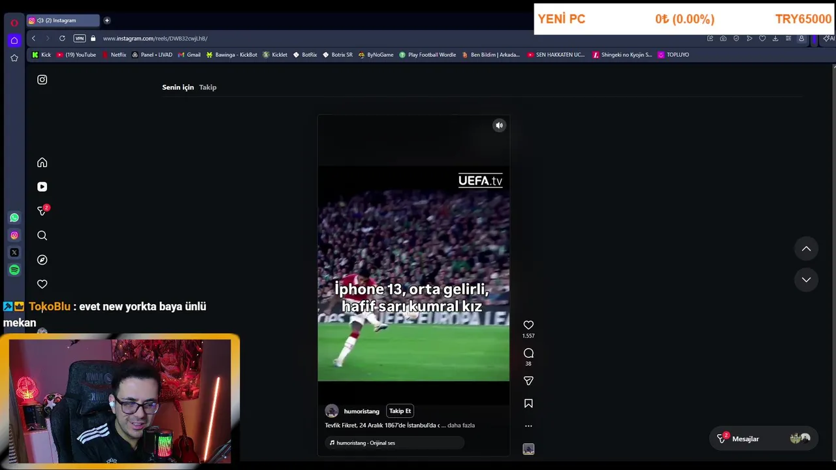Open the Opera shield privacy icon

(736, 39)
